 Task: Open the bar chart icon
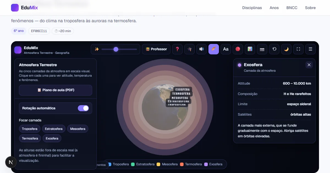[250, 49]
